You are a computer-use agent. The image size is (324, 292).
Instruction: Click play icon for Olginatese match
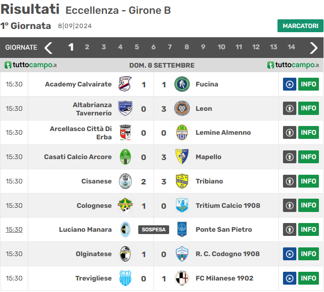click(289, 254)
